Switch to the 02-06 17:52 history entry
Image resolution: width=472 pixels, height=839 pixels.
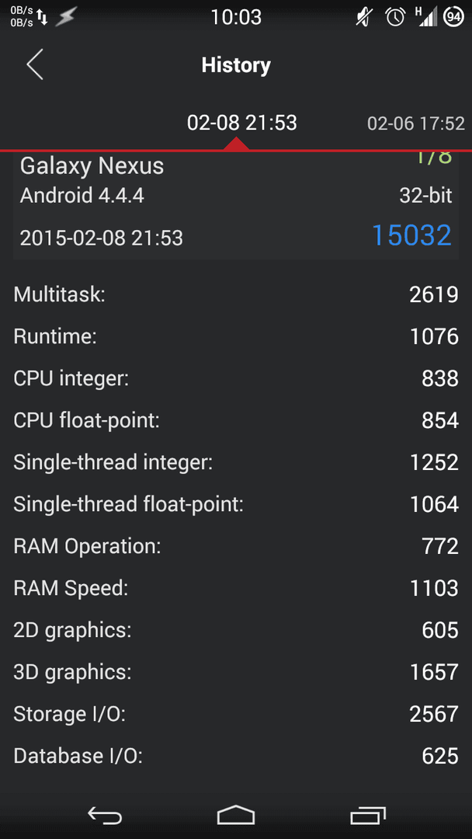(416, 124)
